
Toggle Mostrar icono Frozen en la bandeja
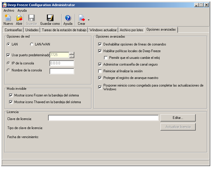click(x=11, y=95)
